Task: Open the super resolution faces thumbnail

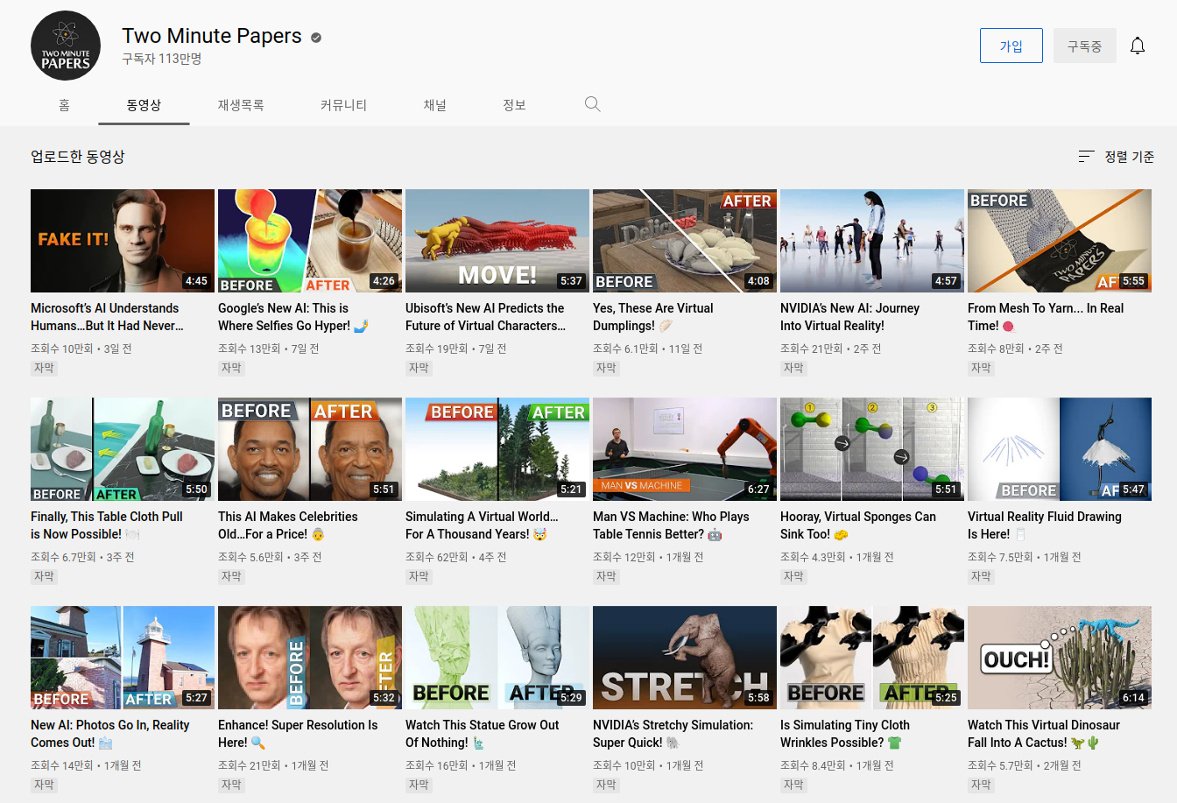Action: point(310,658)
